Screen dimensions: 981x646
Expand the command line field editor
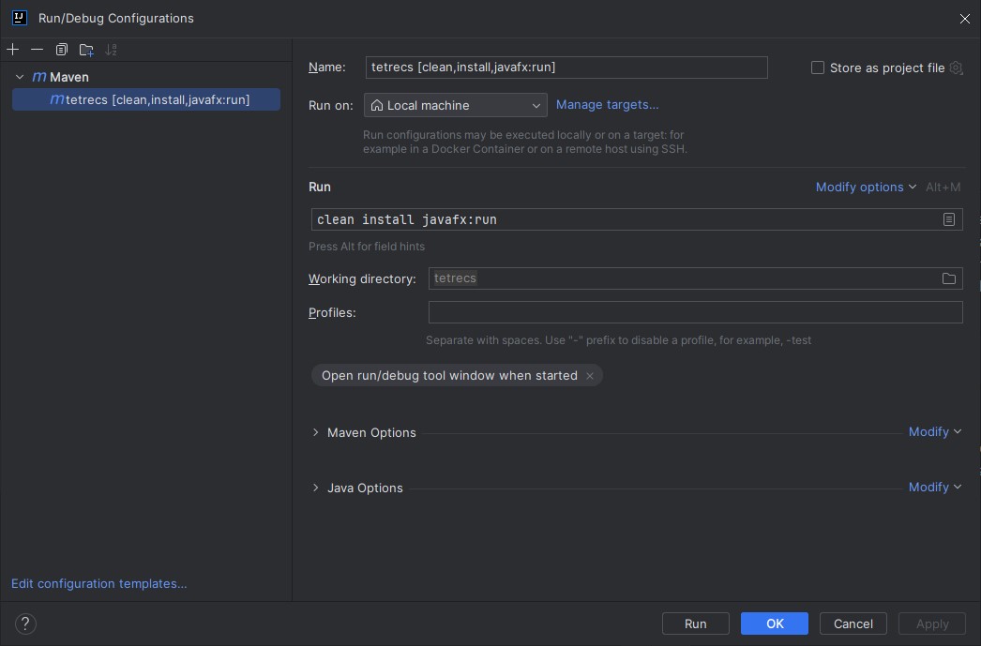click(x=948, y=219)
